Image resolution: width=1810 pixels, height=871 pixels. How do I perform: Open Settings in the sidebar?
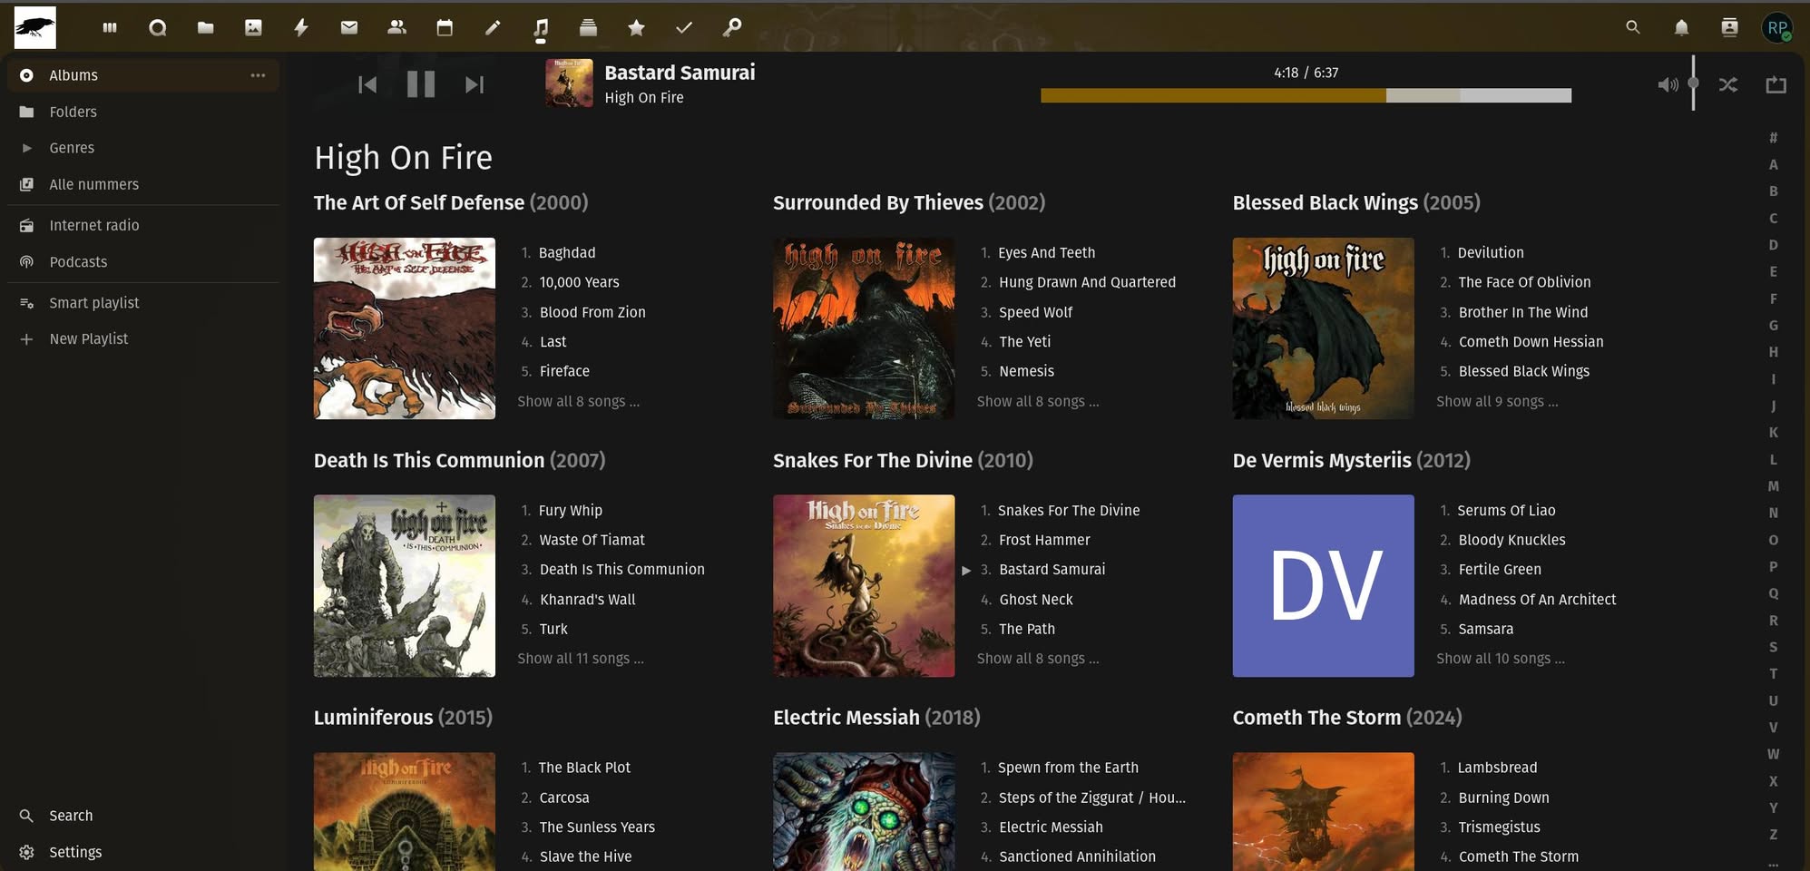coord(143,852)
